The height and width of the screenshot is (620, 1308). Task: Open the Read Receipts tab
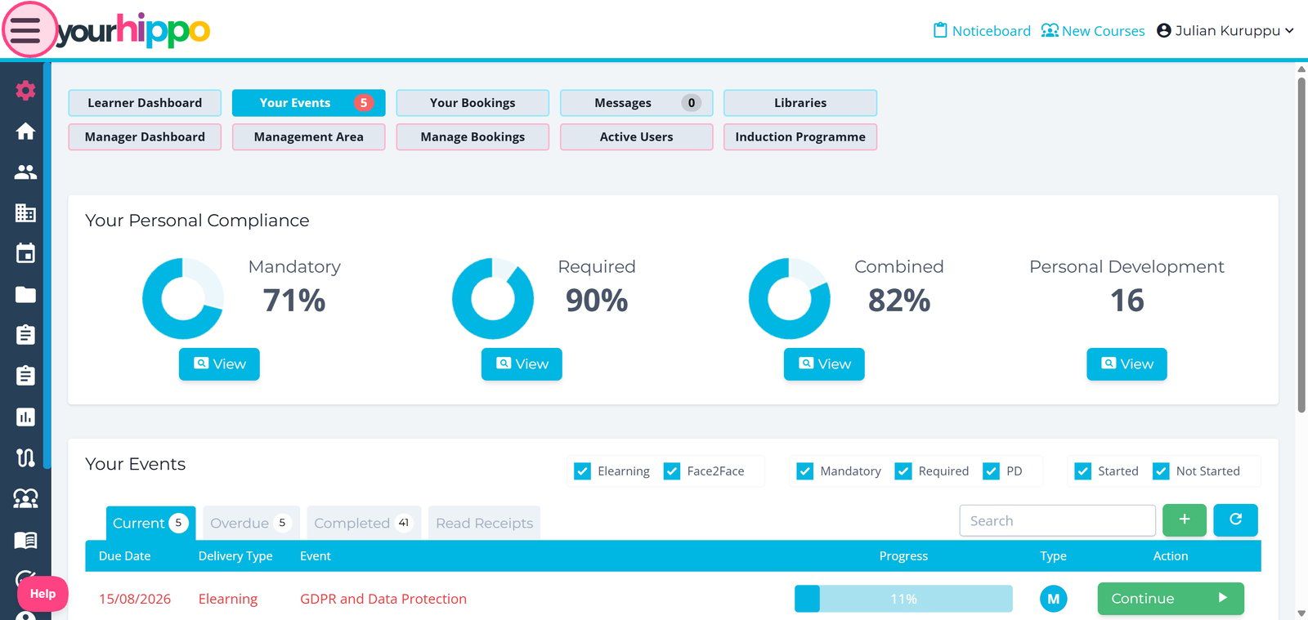[x=484, y=523]
